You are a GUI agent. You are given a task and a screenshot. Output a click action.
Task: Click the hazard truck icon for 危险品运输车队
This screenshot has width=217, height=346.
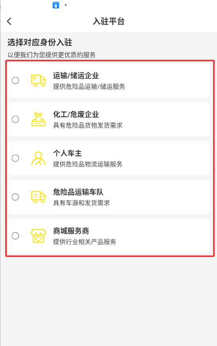[x=38, y=197]
